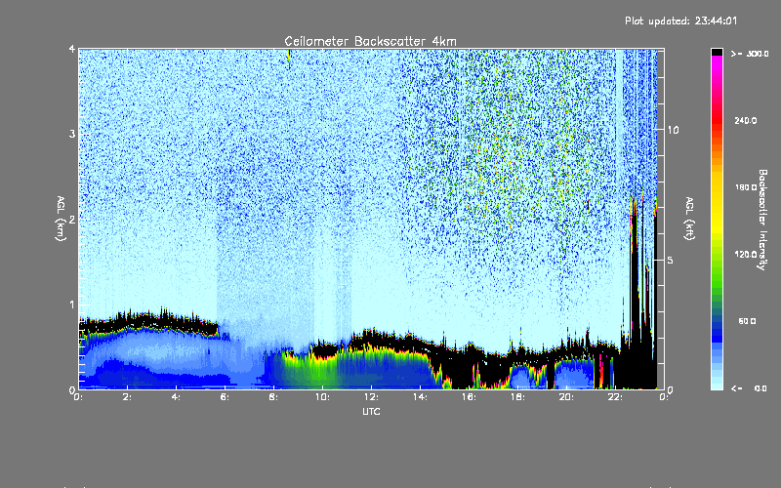Click the '180.0' colorbar value
This screenshot has width=781, height=488.
point(746,187)
